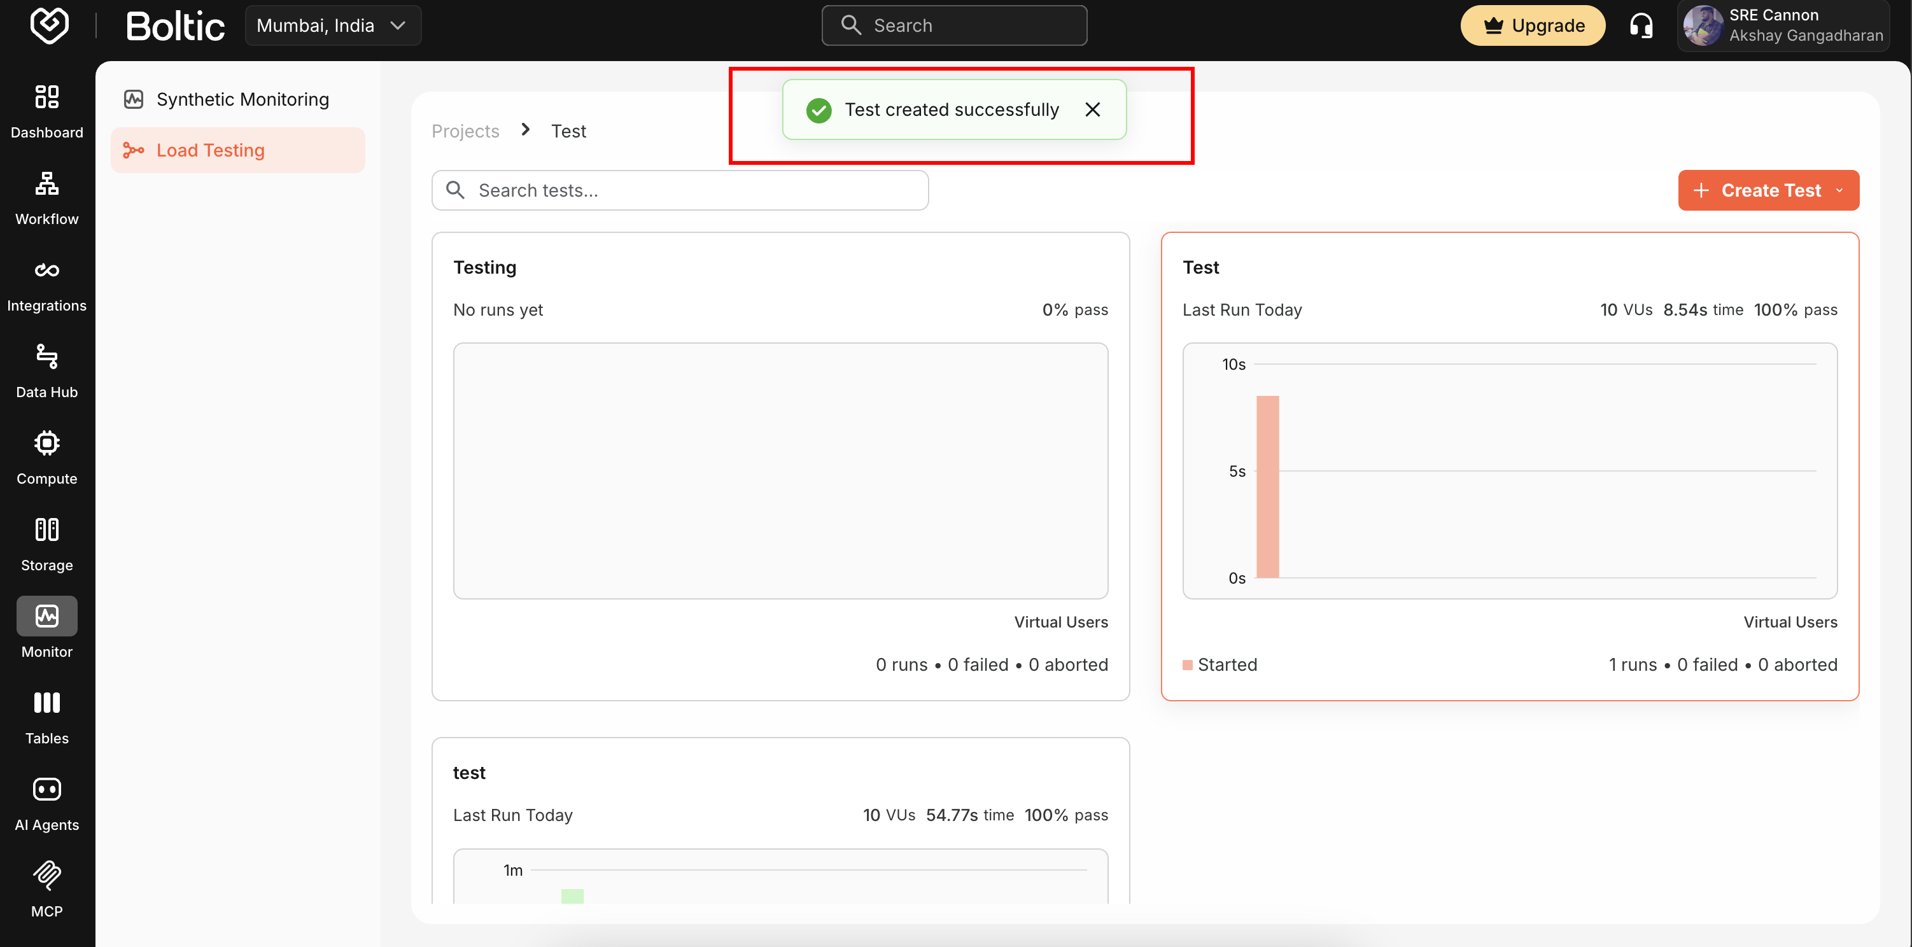This screenshot has height=947, width=1912.
Task: Open Integrations from the left navigation
Action: (46, 283)
